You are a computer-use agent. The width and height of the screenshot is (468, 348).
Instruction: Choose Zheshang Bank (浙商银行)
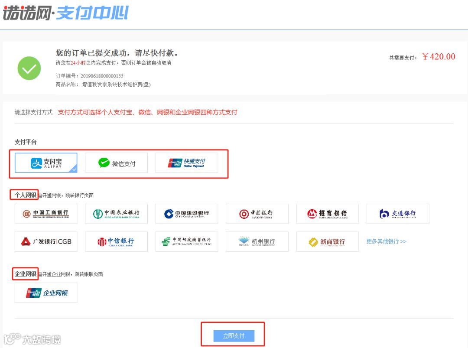pos(328,241)
